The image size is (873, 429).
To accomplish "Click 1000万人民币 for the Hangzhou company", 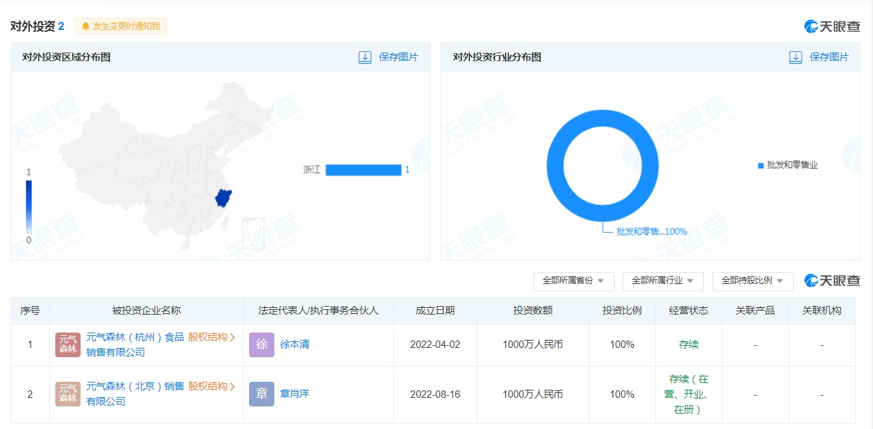I will [533, 345].
